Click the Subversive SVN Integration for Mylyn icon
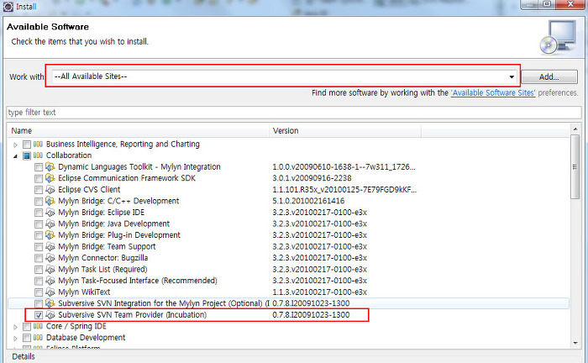Screen dimensions: 588x363 tap(50, 303)
